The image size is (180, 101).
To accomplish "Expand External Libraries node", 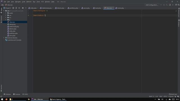I will [4, 38].
